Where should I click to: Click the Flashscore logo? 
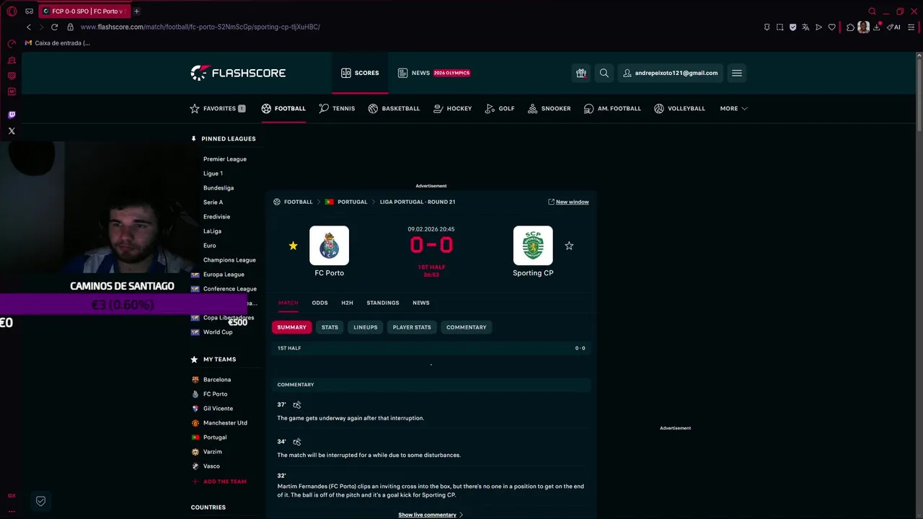[x=238, y=73]
